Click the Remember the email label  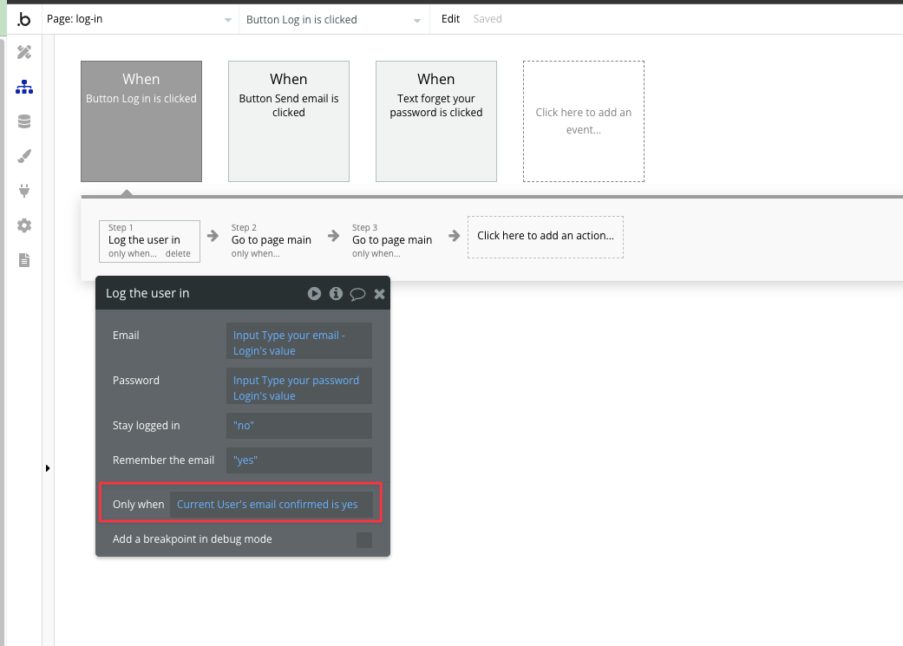(164, 460)
